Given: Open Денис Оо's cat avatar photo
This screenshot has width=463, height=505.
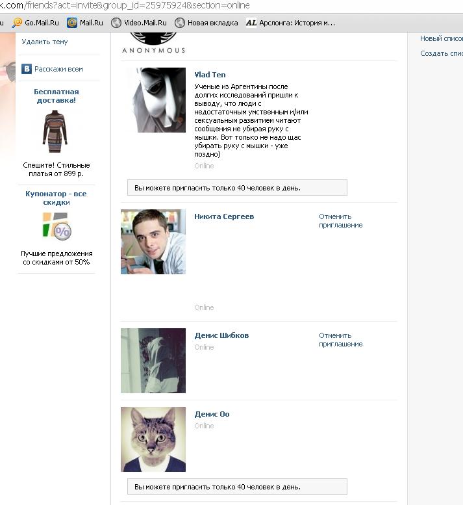Looking at the screenshot, I should 153,439.
